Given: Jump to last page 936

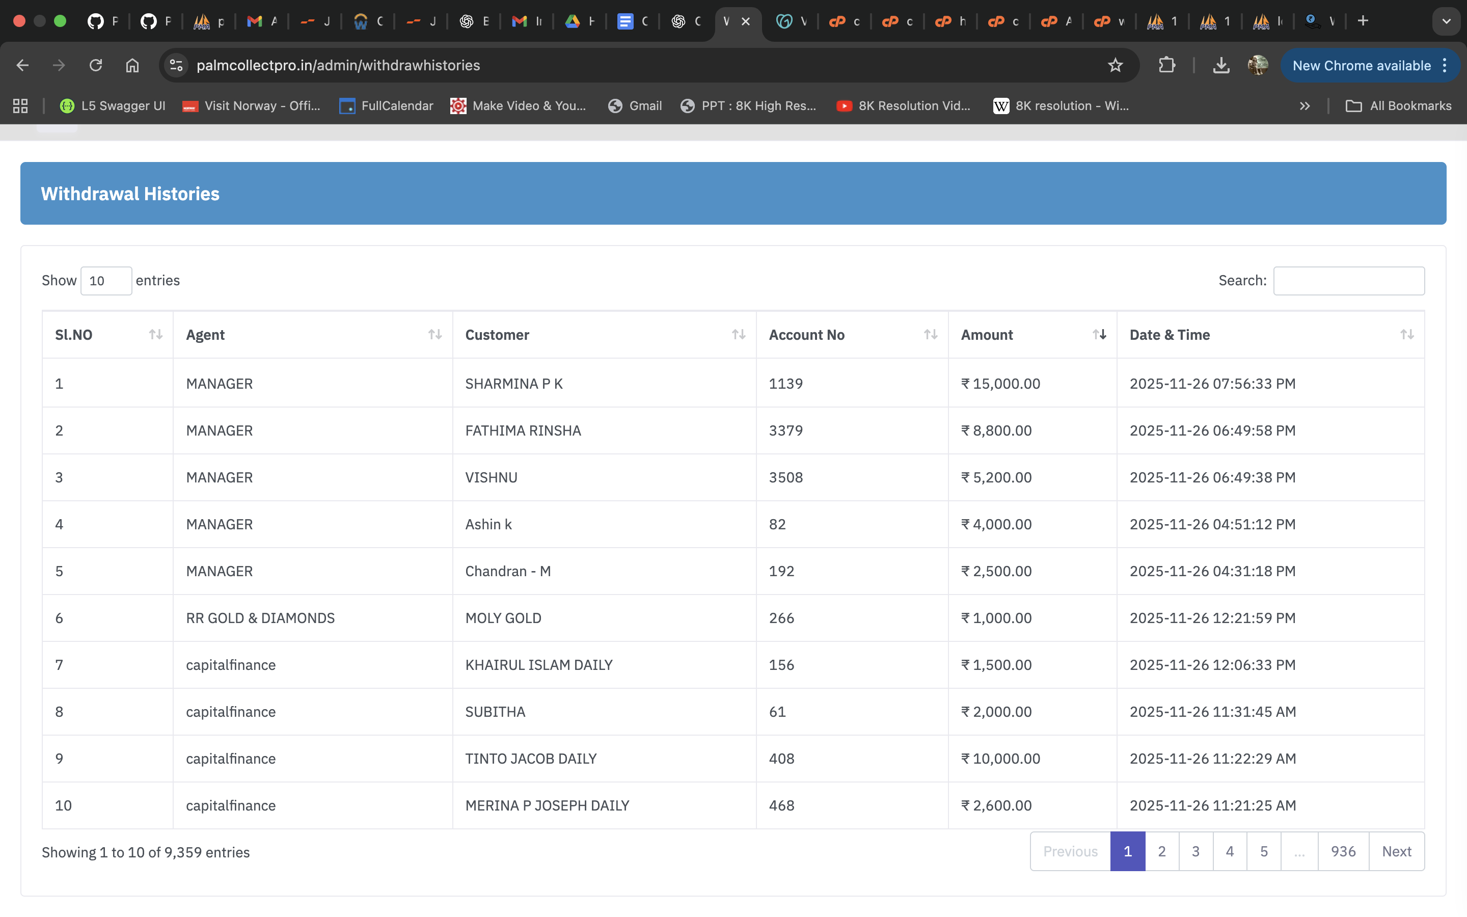Looking at the screenshot, I should (1343, 851).
